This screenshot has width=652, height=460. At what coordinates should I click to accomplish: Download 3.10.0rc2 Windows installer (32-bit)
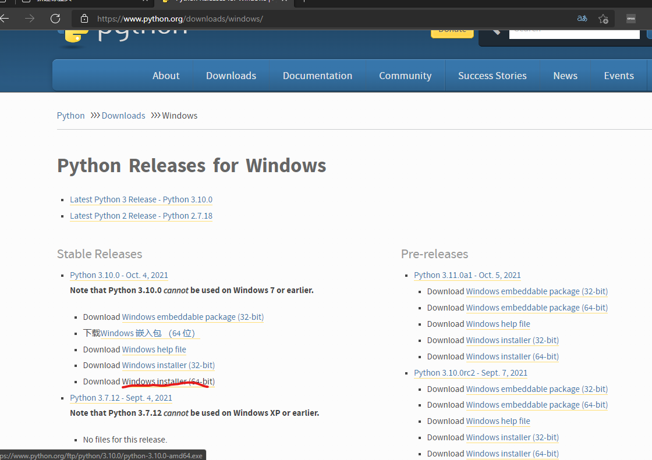pyautogui.click(x=512, y=437)
